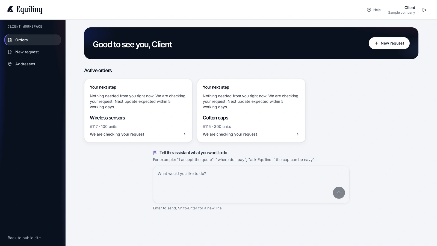Screen dimensions: 437x246
Task: Click the 'CLIENT WORKSPACE' sidebar label
Action: point(25,27)
